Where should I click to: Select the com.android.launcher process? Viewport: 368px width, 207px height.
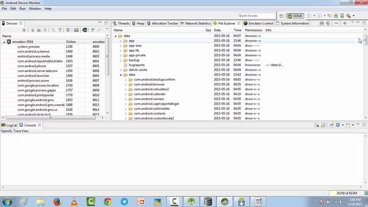(33, 76)
